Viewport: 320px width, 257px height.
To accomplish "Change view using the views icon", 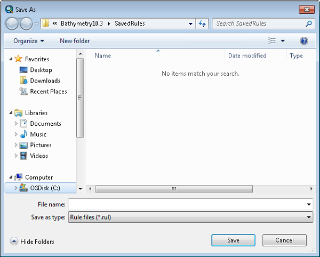I will (271, 41).
